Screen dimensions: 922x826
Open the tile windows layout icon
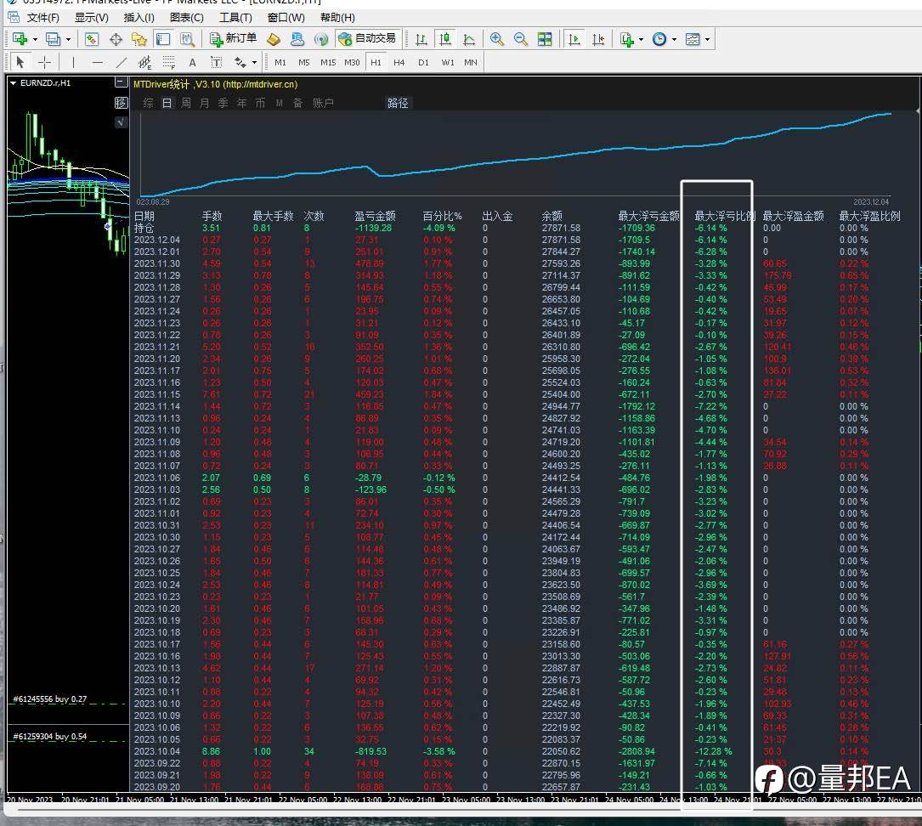tap(545, 39)
